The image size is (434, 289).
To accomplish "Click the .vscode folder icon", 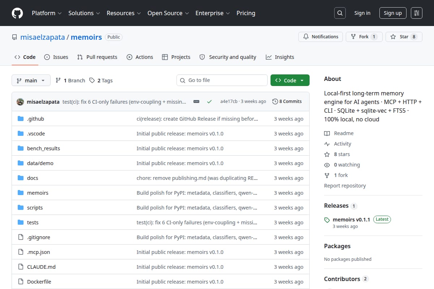I will [x=21, y=133].
